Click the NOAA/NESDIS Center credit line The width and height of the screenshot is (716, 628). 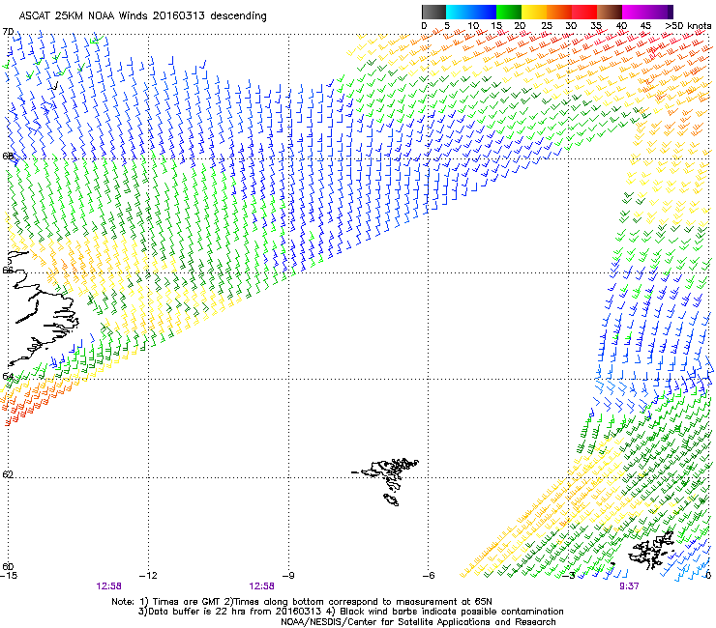[x=418, y=622]
